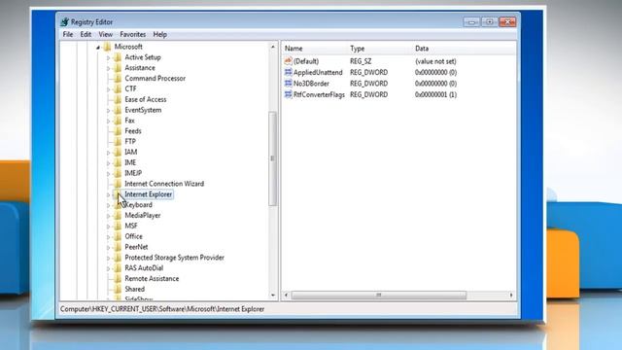
Task: Click the Active Setup folder icon
Action: click(x=118, y=57)
